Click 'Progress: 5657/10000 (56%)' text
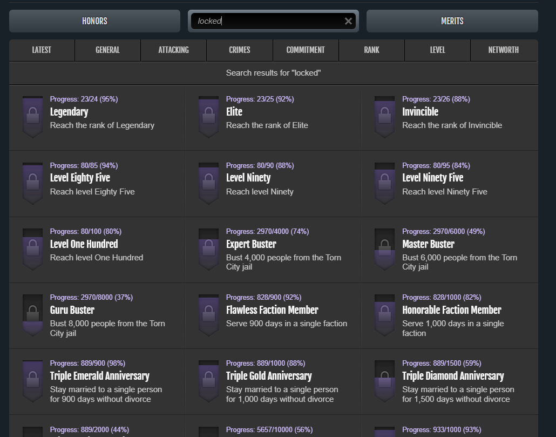Viewport: 556px width, 437px height. [x=269, y=430]
